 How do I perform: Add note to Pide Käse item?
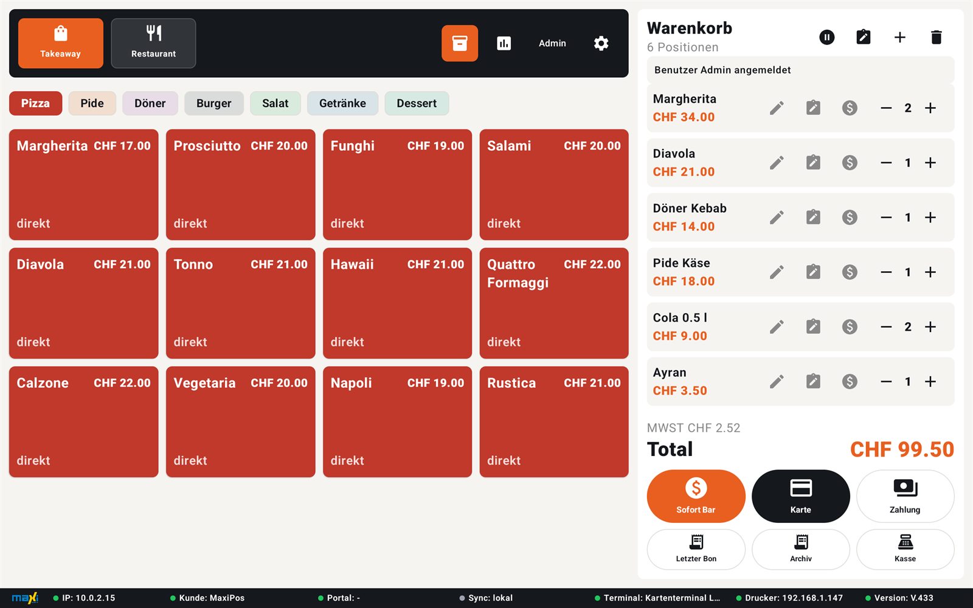click(813, 272)
